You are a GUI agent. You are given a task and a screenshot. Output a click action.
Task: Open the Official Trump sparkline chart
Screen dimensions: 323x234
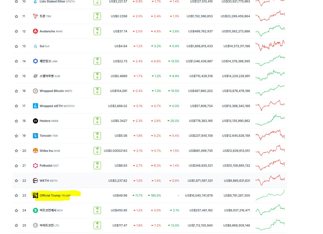(x=270, y=195)
